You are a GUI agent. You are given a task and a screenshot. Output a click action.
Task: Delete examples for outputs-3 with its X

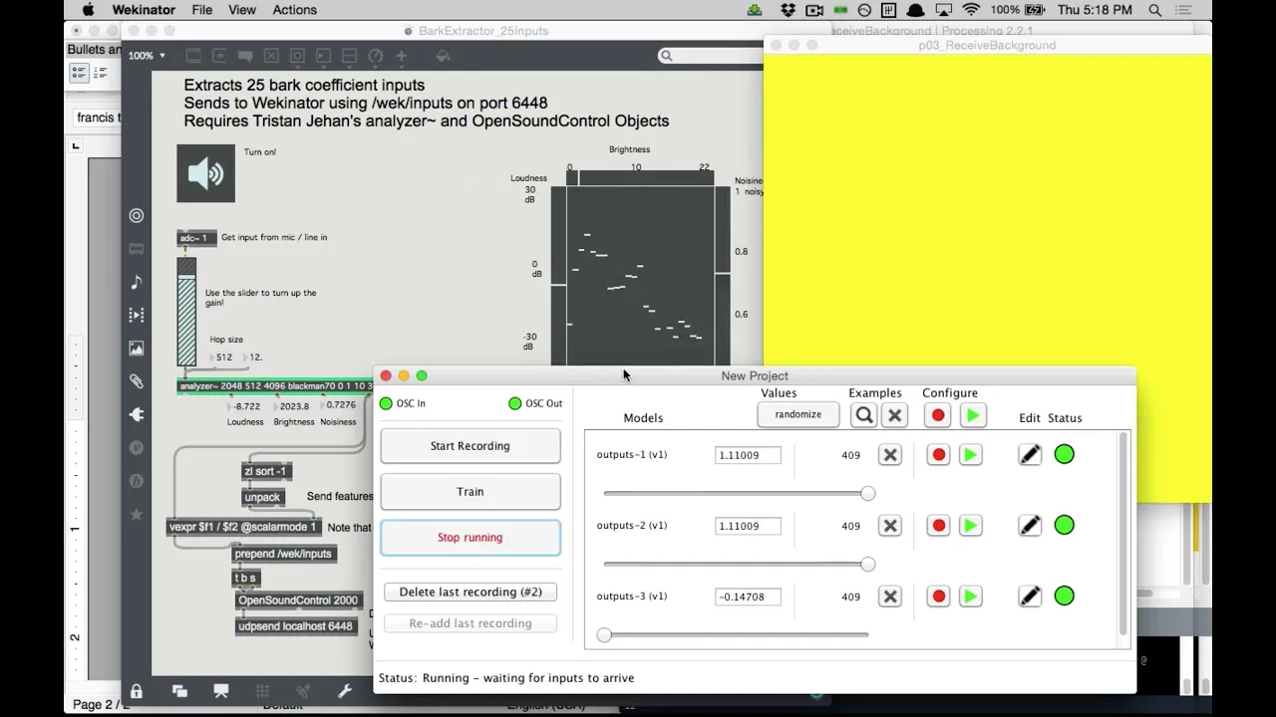coord(890,597)
